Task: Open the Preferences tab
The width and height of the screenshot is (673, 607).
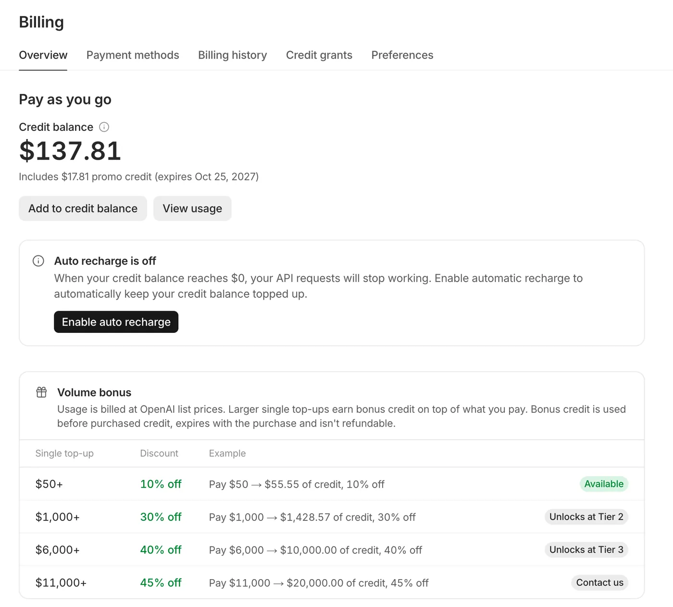Action: 402,55
